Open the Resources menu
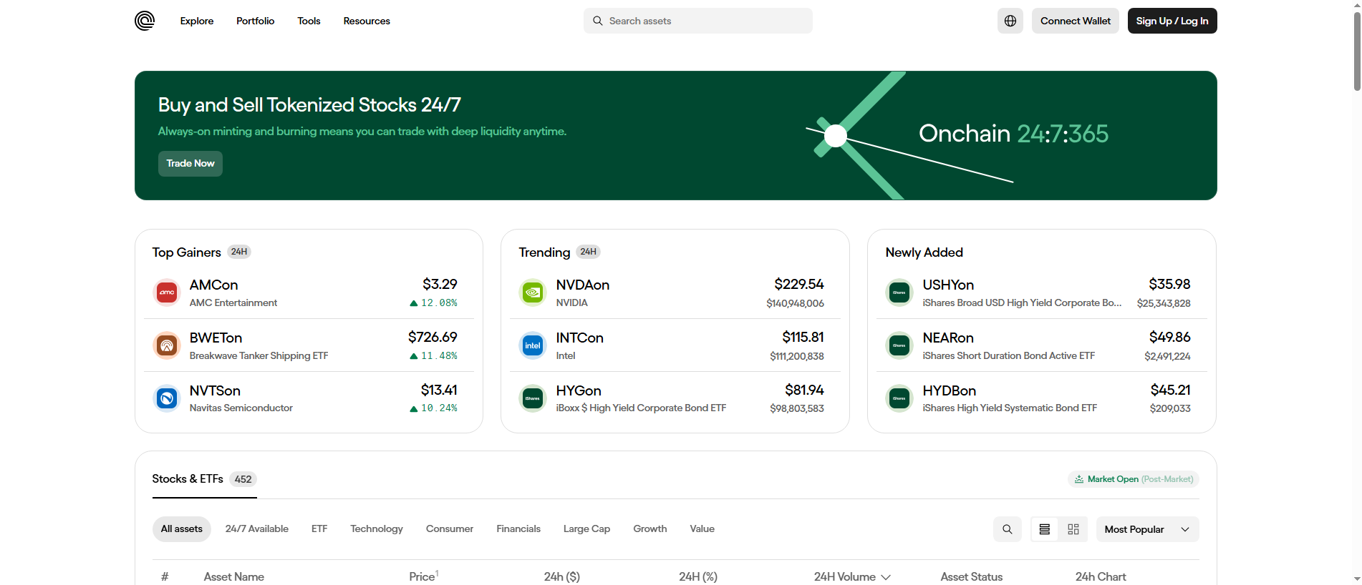1362x585 pixels. [367, 21]
